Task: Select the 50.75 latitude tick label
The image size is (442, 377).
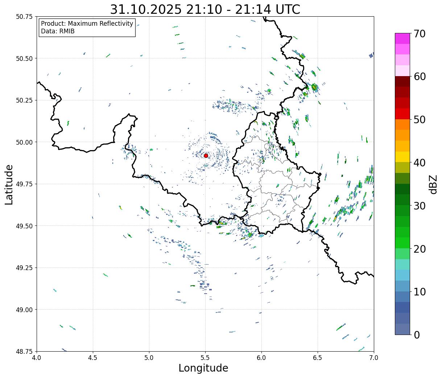Action: coord(24,17)
